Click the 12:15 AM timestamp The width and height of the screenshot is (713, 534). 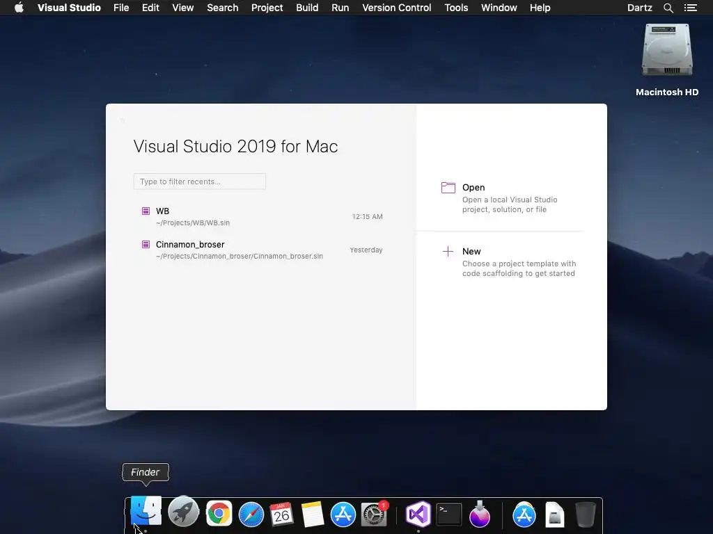(x=368, y=217)
